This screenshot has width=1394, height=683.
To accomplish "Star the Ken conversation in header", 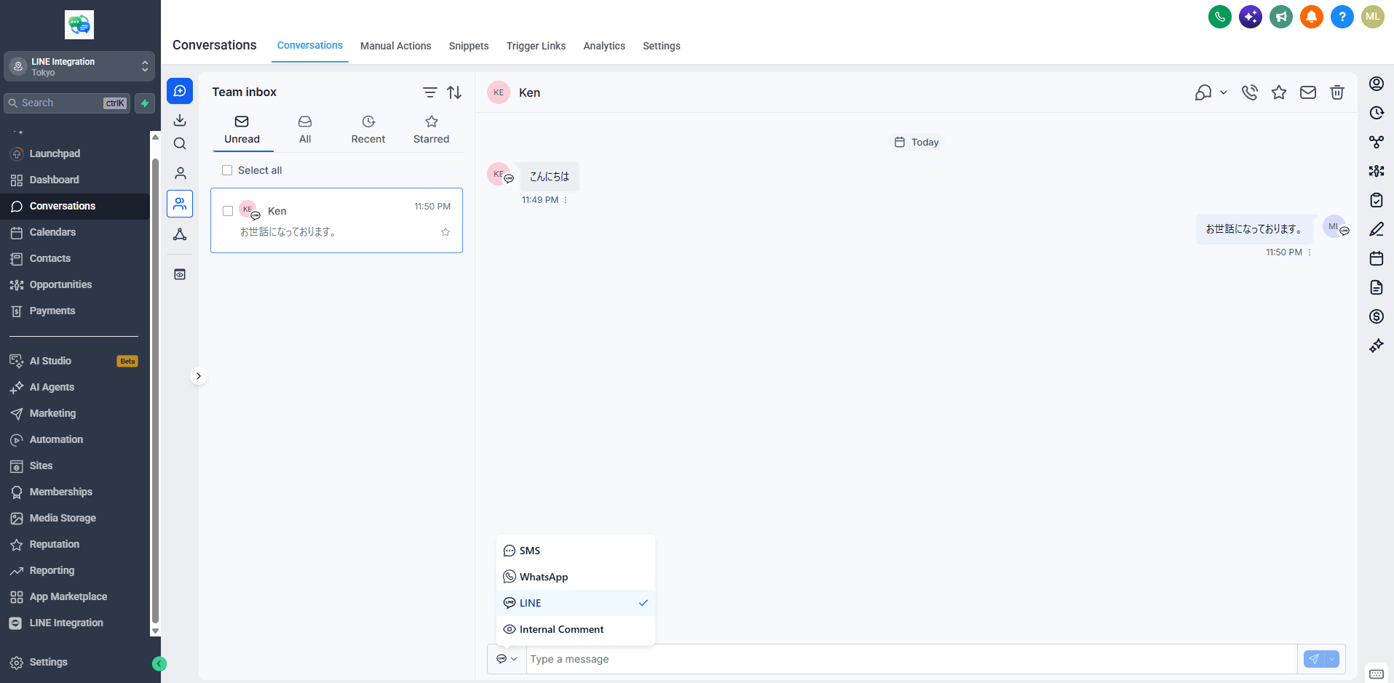I will (1279, 92).
